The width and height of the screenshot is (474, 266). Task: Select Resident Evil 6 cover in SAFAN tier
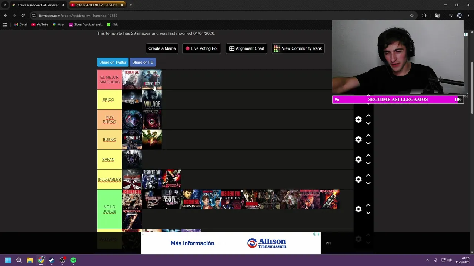[x=132, y=160]
